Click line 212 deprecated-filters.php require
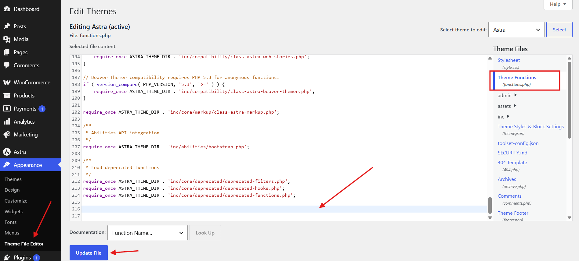Screen dimensions: 579x261 tap(186, 181)
